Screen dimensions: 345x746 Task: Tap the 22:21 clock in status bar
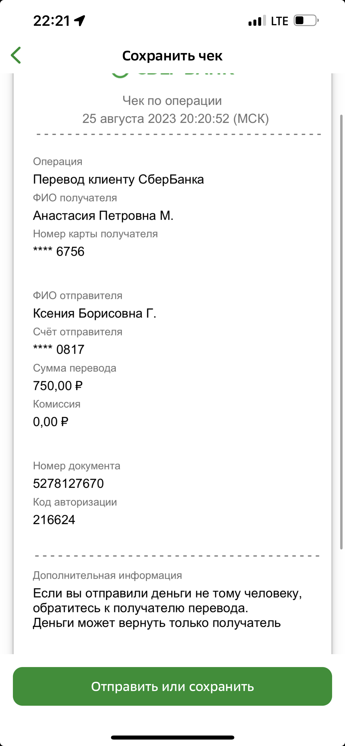(x=52, y=21)
